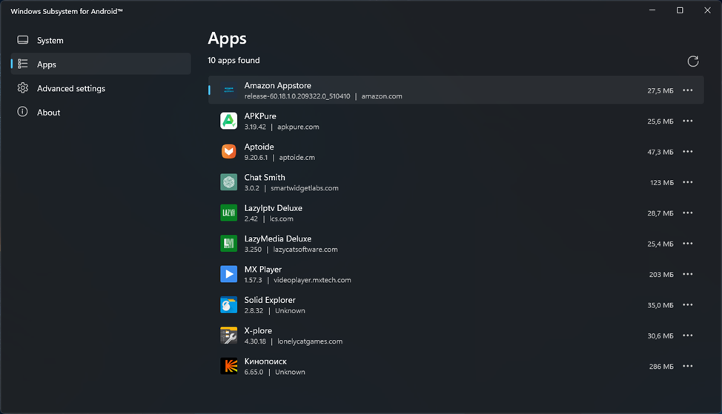
Task: Select the Solid Explorer app name
Action: 270,300
